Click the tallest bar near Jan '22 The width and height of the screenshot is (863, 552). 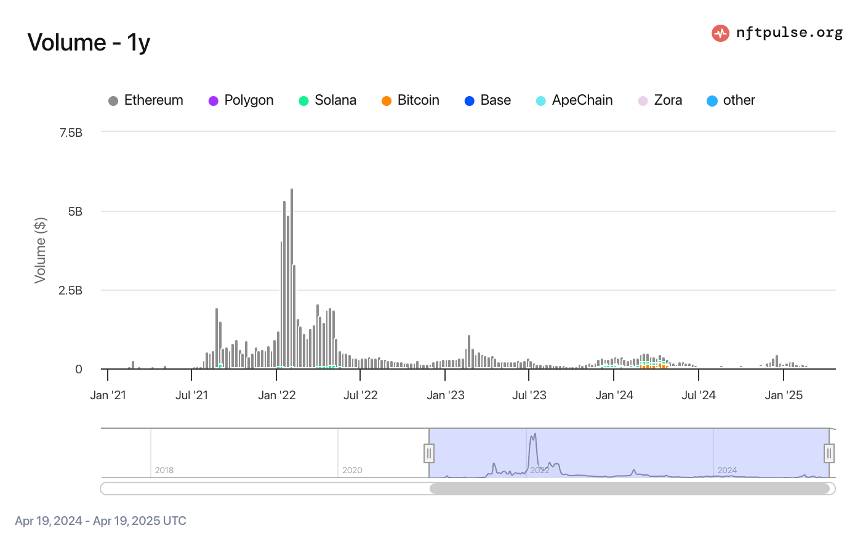292,278
